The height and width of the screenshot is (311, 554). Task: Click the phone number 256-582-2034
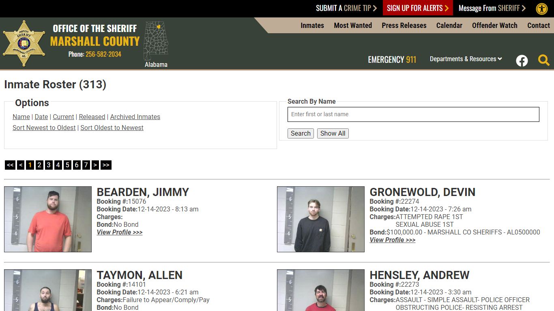pos(103,54)
